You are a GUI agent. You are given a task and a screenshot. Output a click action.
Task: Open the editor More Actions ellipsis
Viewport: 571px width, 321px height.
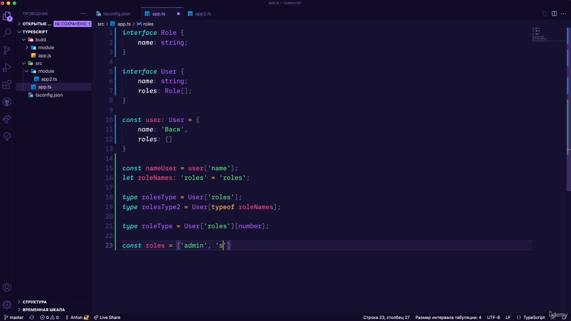pos(563,14)
